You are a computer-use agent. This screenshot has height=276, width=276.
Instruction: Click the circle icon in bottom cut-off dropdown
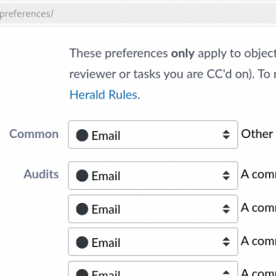(82, 273)
